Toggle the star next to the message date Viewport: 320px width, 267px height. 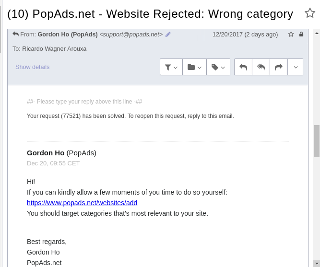pyautogui.click(x=291, y=35)
